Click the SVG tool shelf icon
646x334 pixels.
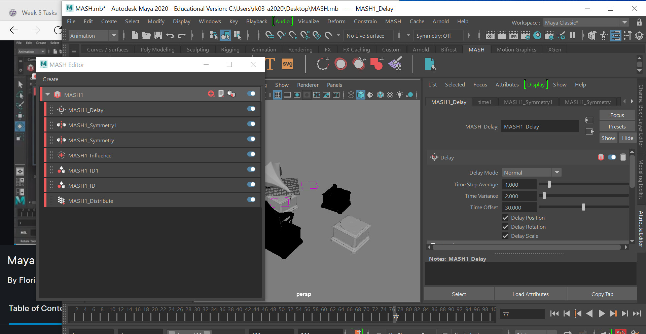(287, 64)
